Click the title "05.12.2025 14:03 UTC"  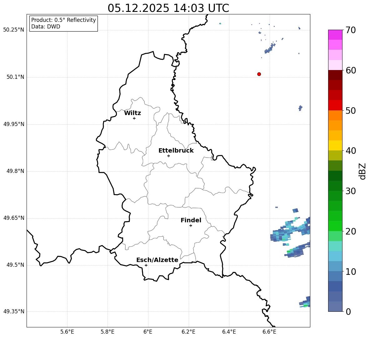168,8
